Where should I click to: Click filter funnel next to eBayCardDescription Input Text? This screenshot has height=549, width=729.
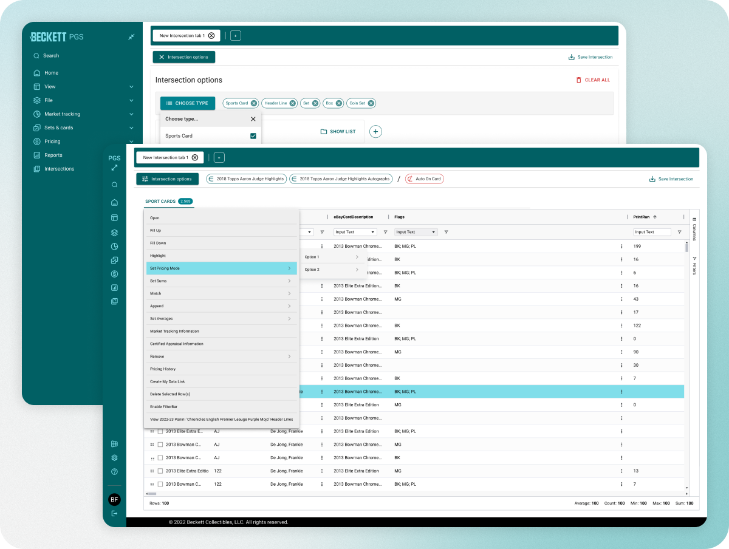point(385,232)
